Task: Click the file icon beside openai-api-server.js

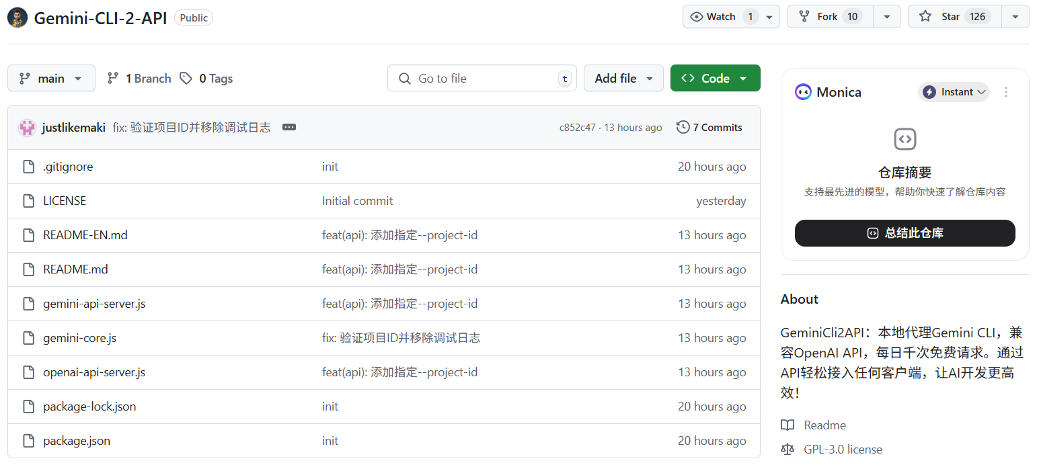Action: [x=28, y=372]
